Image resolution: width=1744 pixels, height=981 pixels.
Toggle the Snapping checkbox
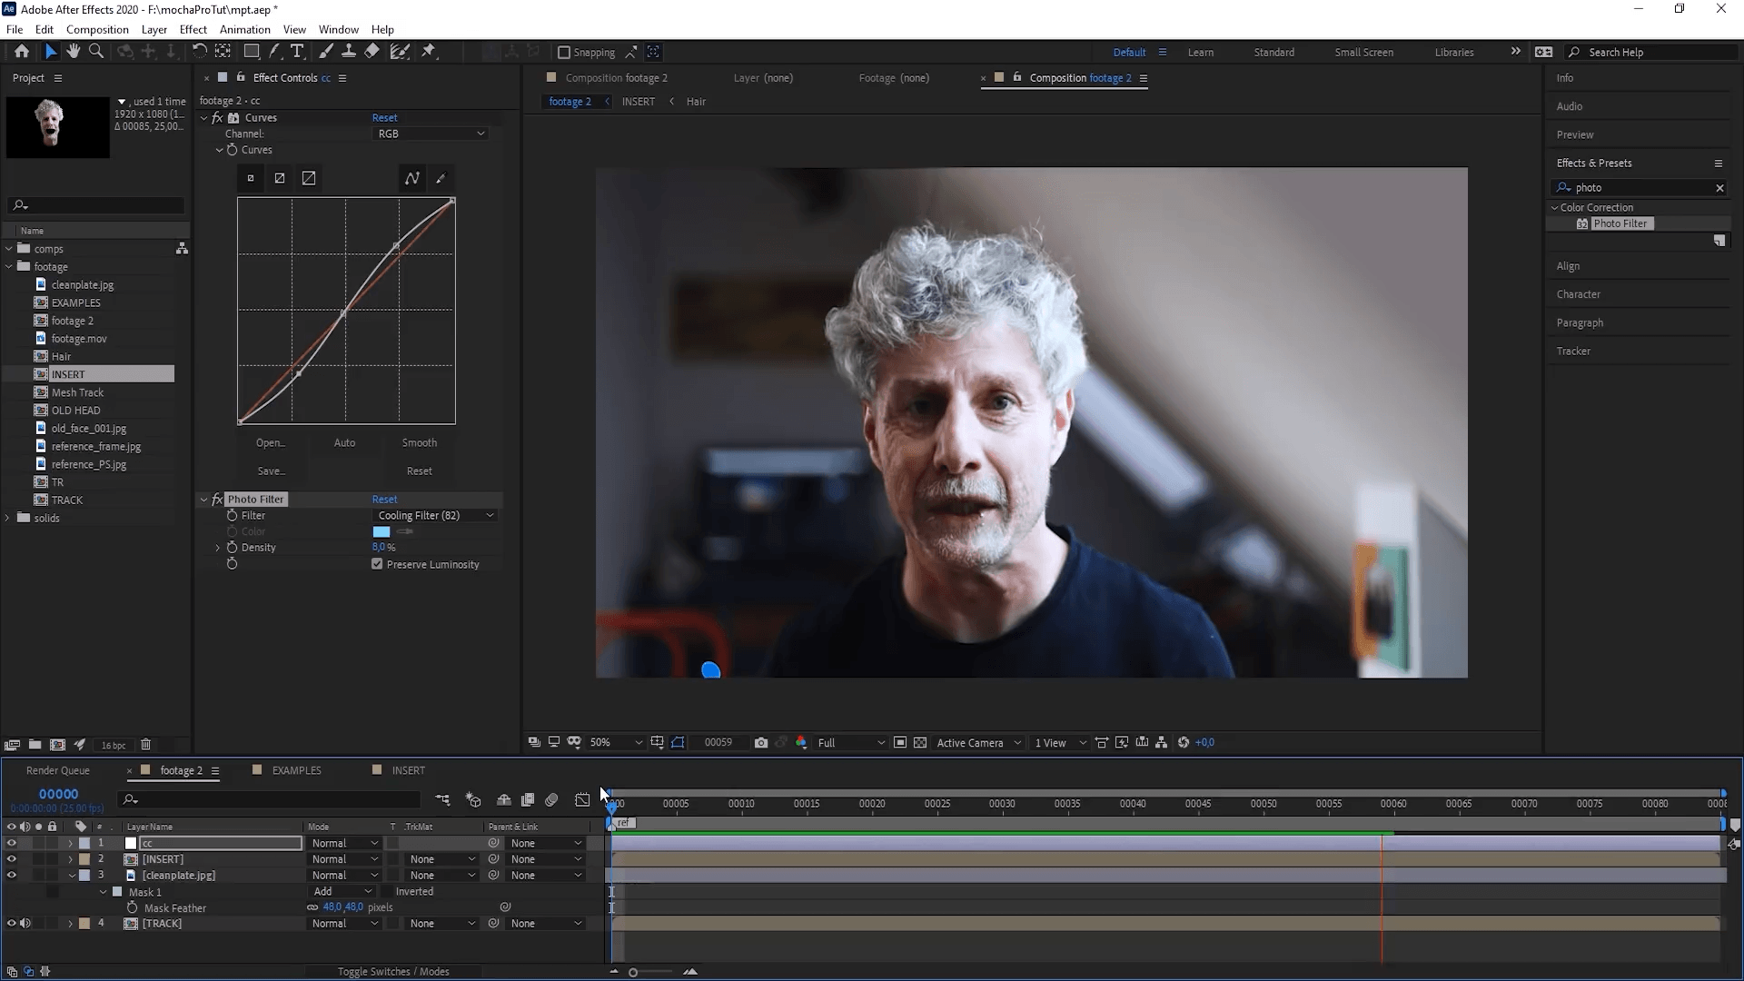564,53
